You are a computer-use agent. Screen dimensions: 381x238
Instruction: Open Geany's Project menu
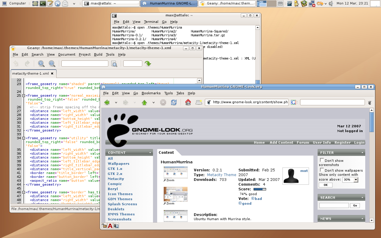coord(85,54)
